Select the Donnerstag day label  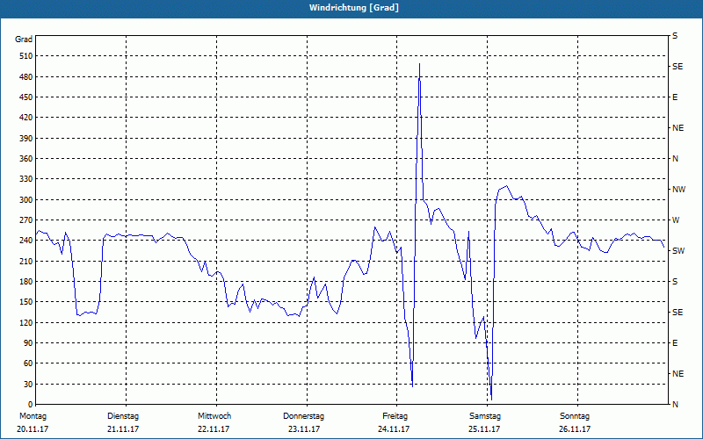coord(303,416)
